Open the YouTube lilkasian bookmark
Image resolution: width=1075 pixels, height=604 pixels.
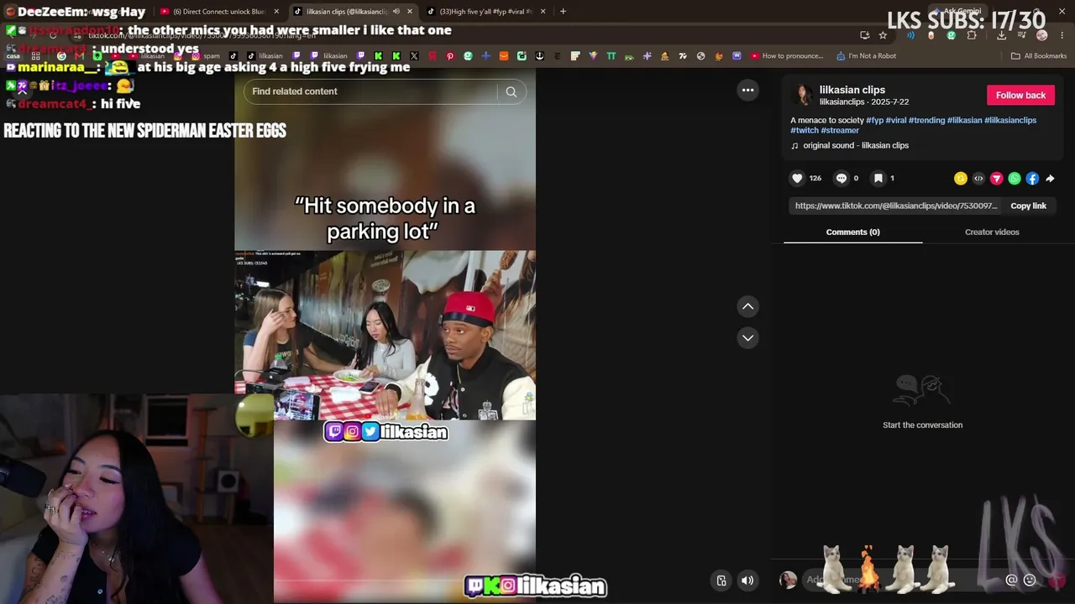pyautogui.click(x=147, y=56)
